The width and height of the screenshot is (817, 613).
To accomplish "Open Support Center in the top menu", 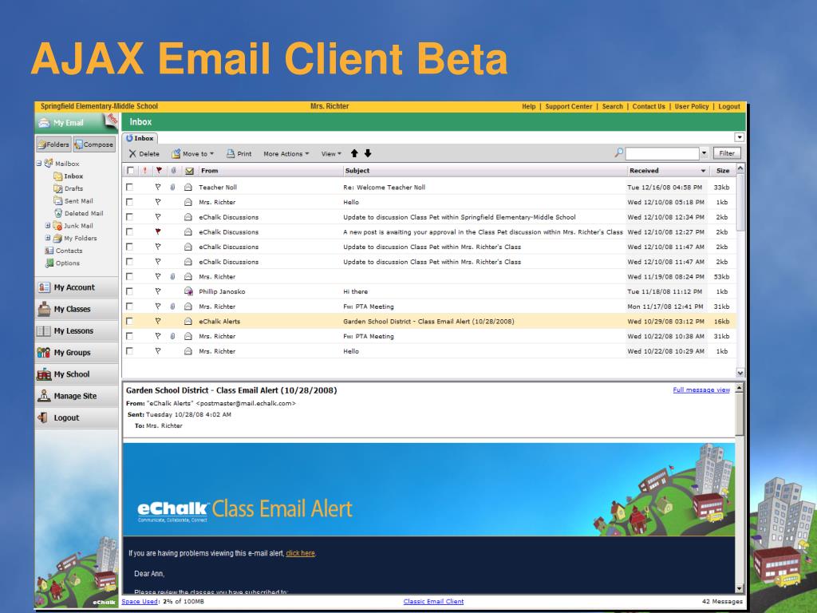I will click(x=568, y=106).
